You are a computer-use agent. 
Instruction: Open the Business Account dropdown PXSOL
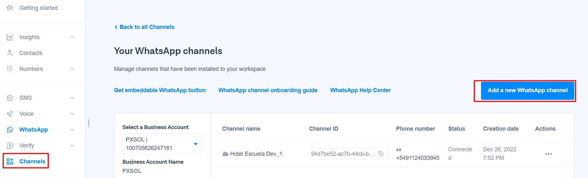[162, 144]
